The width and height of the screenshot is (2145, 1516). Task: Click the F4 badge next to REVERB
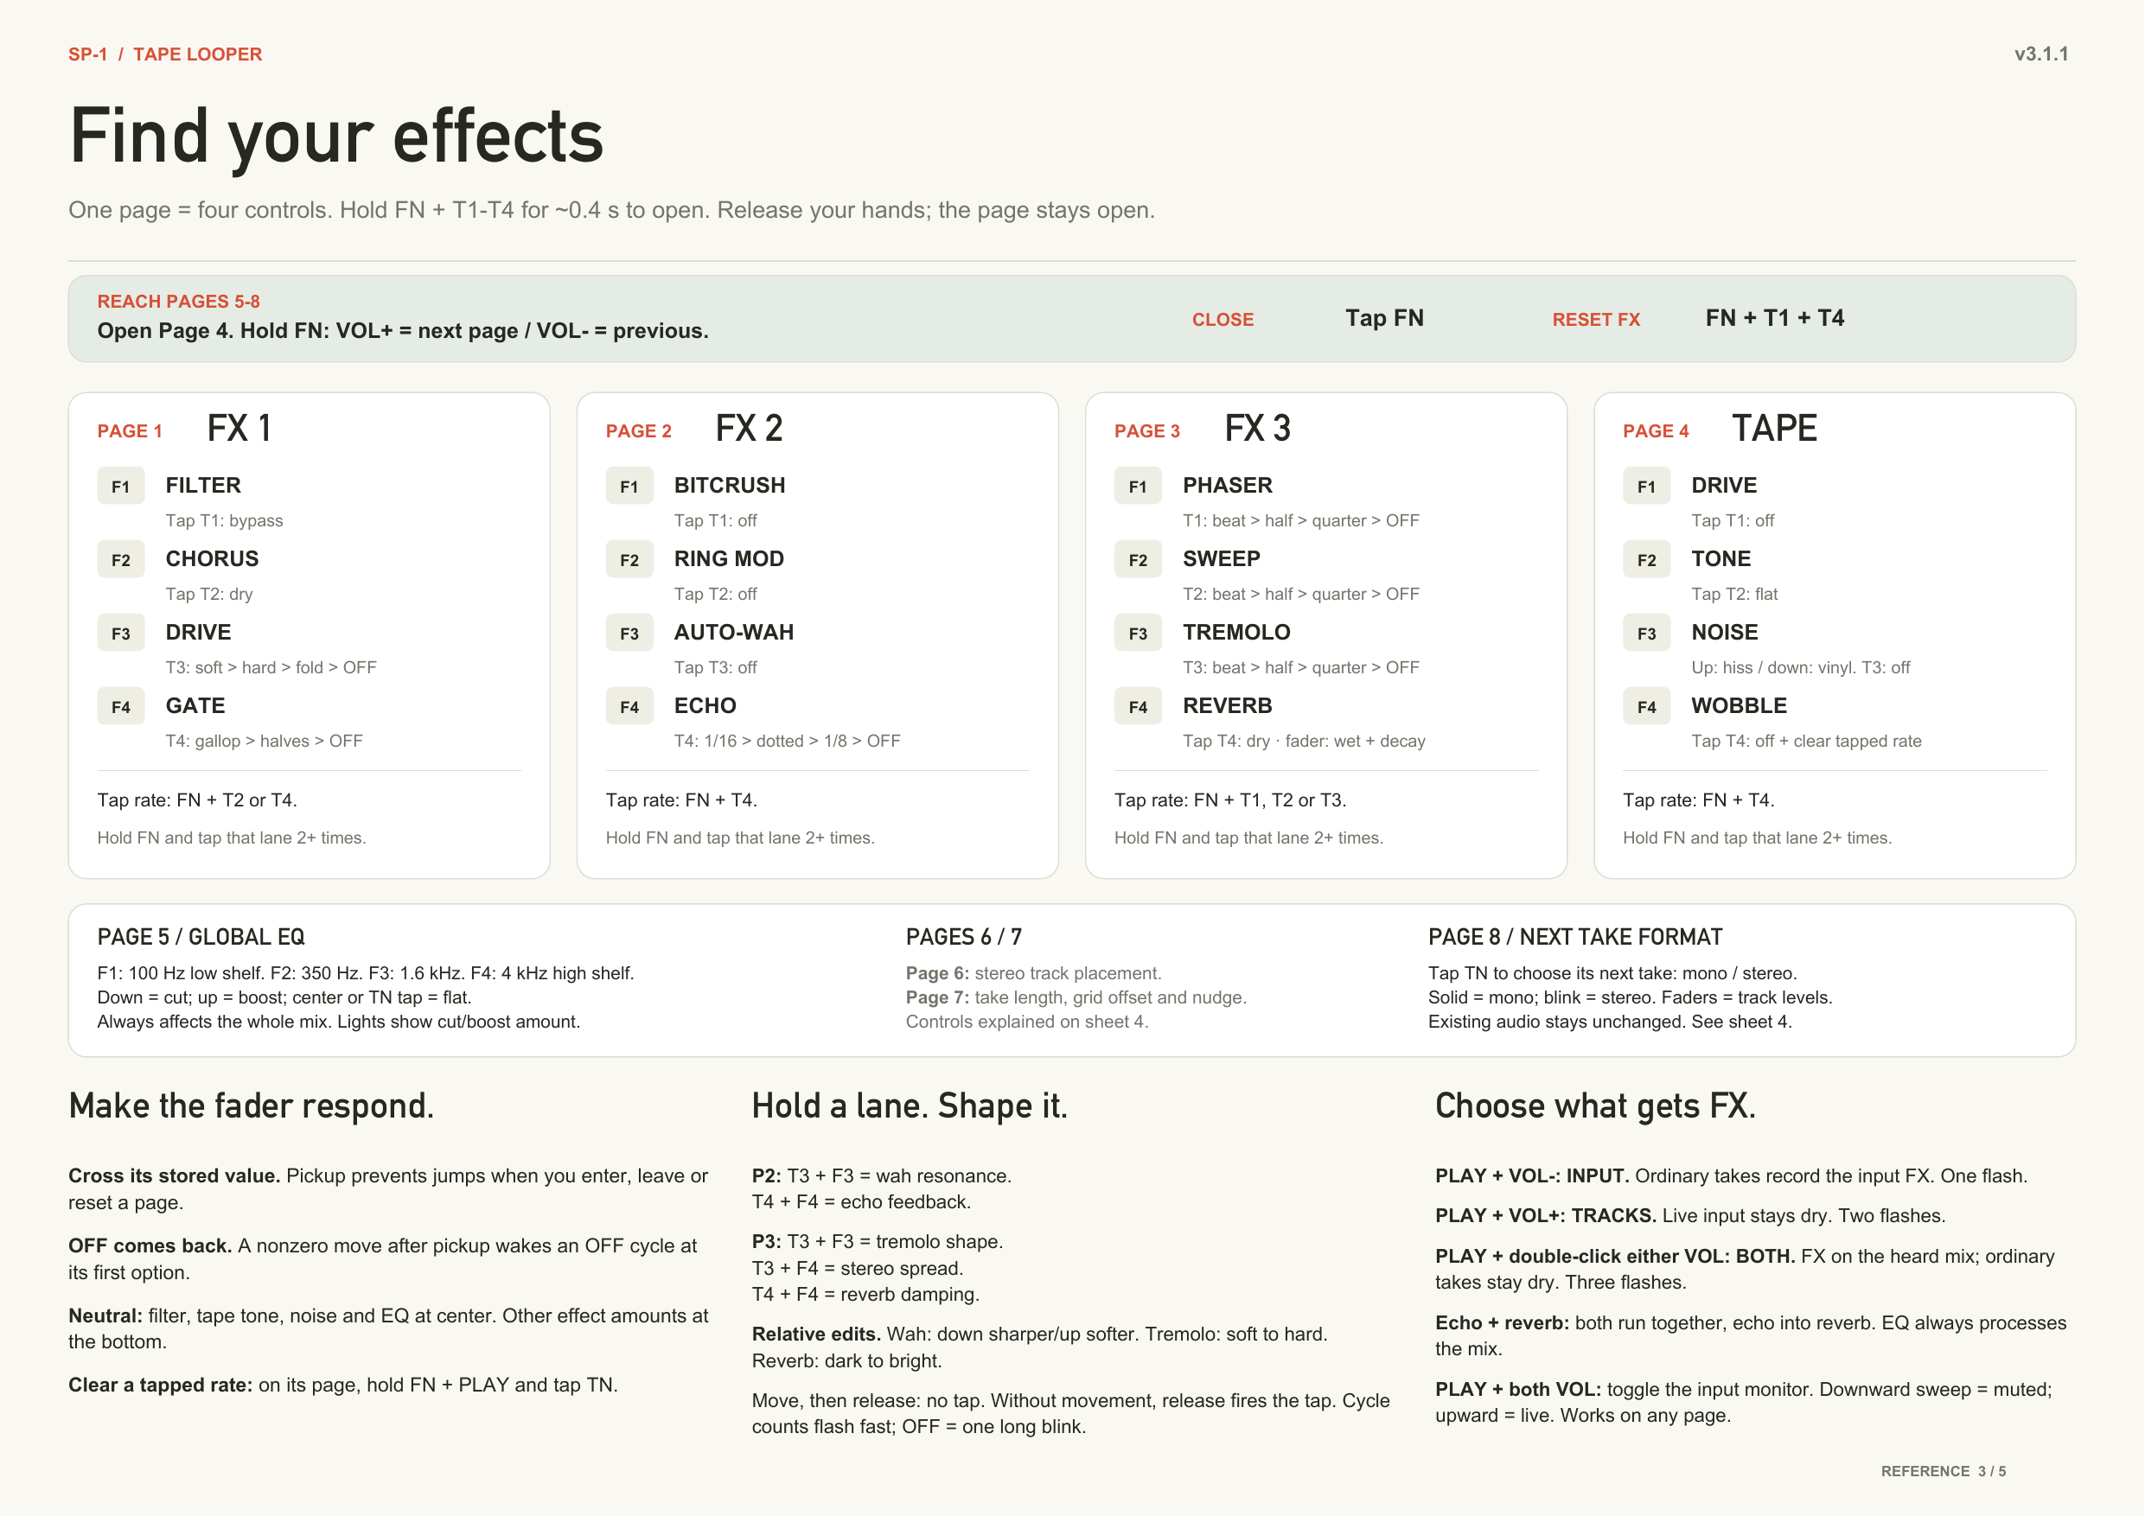[1138, 706]
